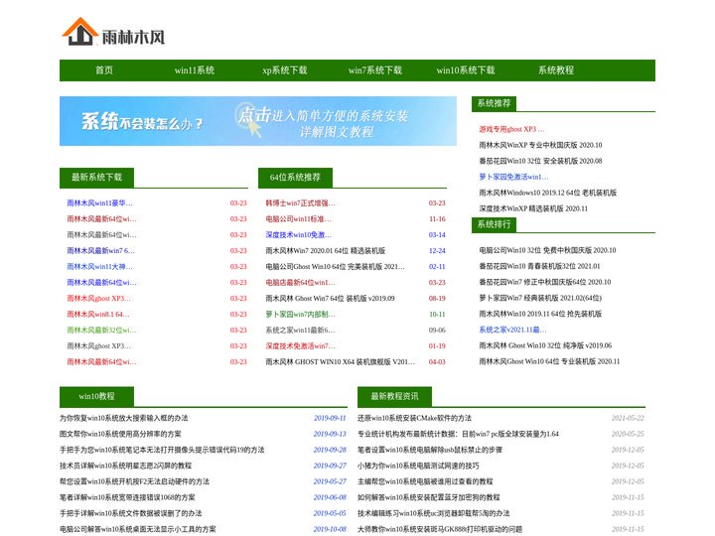This screenshot has width=715, height=536.
Task: Open the win10教程 section header
Action: (x=96, y=396)
